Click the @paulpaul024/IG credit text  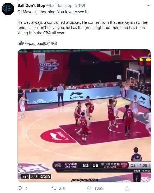click(41, 44)
